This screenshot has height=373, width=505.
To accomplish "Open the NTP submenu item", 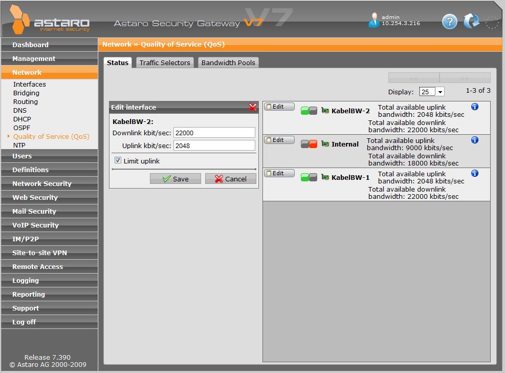I will (x=19, y=145).
